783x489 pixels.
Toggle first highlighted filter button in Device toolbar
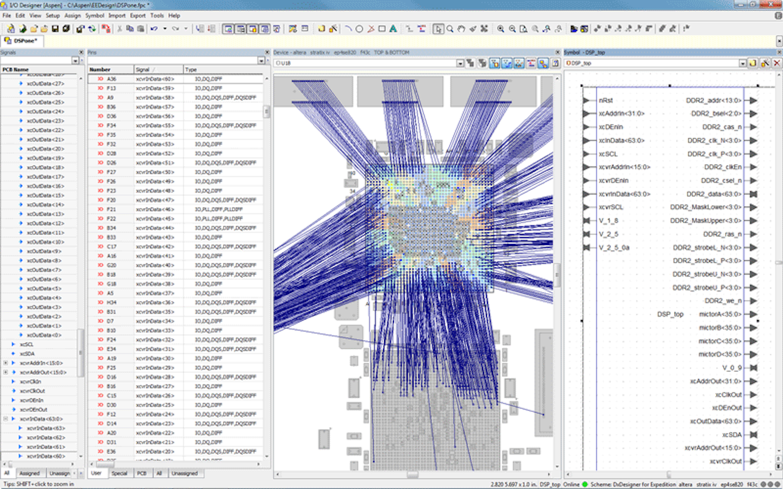tap(495, 63)
